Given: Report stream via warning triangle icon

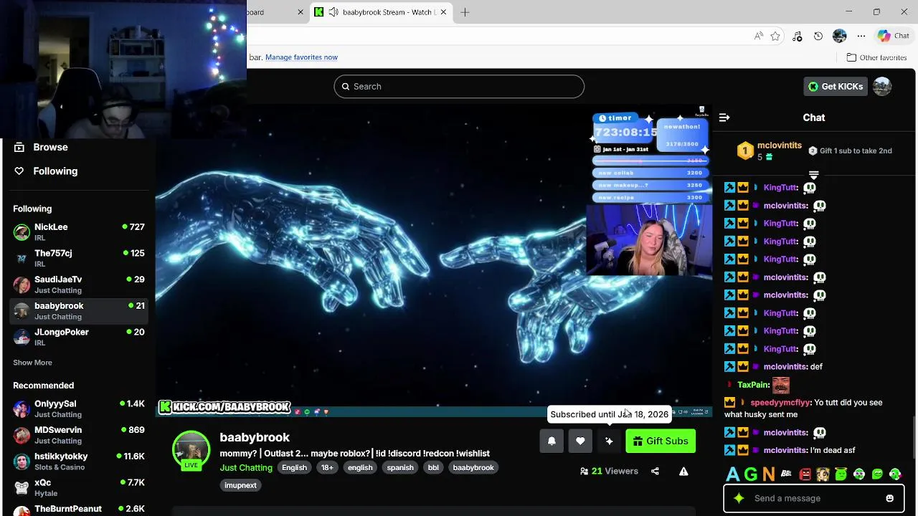Looking at the screenshot, I should pyautogui.click(x=683, y=471).
